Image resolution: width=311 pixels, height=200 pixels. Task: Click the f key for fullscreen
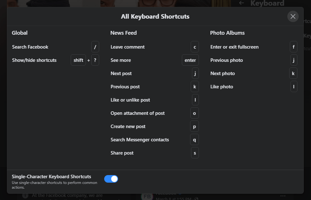[x=293, y=47]
